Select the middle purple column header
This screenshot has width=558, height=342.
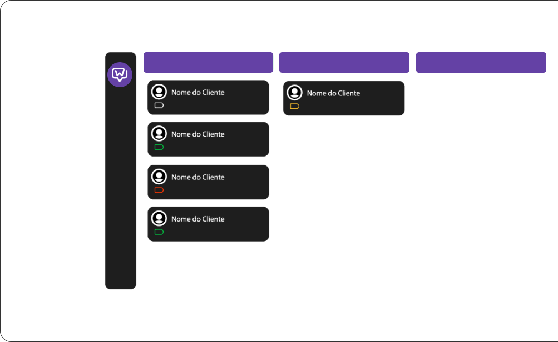344,63
